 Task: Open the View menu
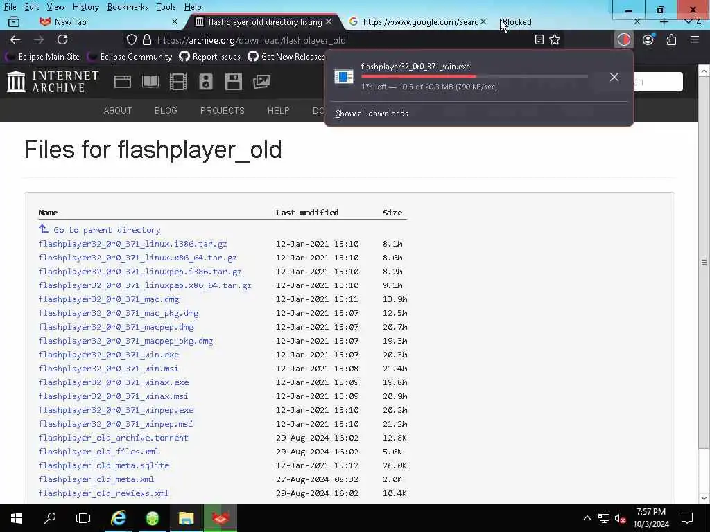pyautogui.click(x=55, y=7)
